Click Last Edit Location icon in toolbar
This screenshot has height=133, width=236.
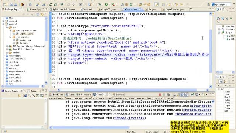coord(177,4)
